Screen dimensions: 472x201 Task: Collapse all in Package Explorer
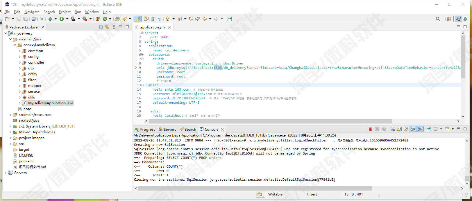click(101, 27)
